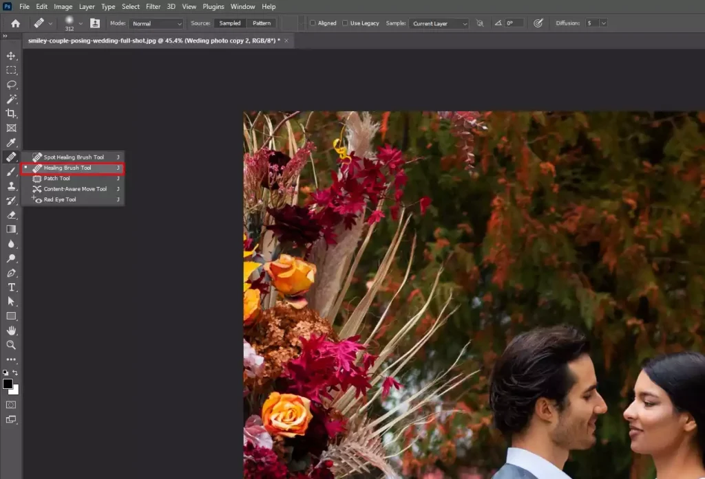705x479 pixels.
Task: Open the Sample Current Layer dropdown
Action: (439, 23)
